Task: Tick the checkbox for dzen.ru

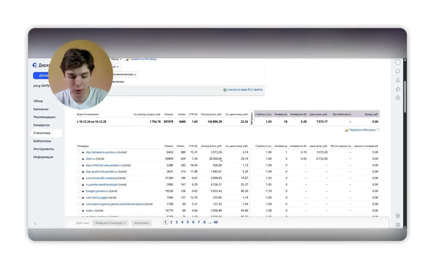Action: click(78, 159)
